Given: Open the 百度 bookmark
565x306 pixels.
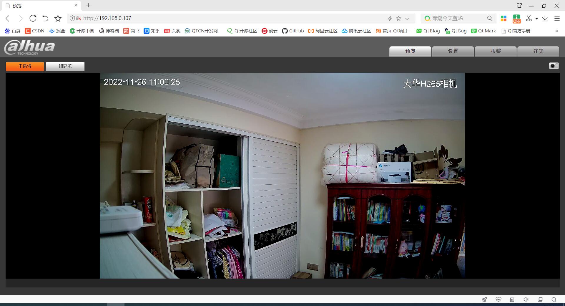Looking at the screenshot, I should [x=13, y=31].
